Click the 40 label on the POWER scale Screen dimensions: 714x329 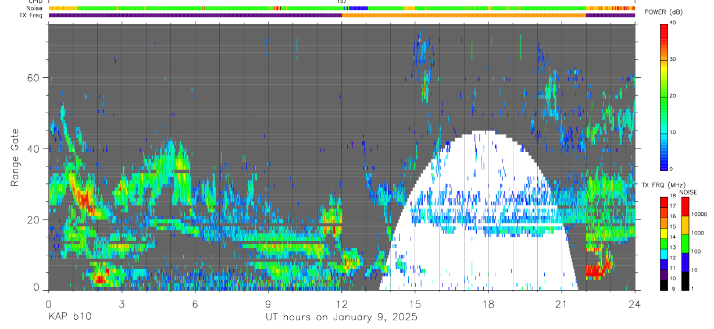673,23
